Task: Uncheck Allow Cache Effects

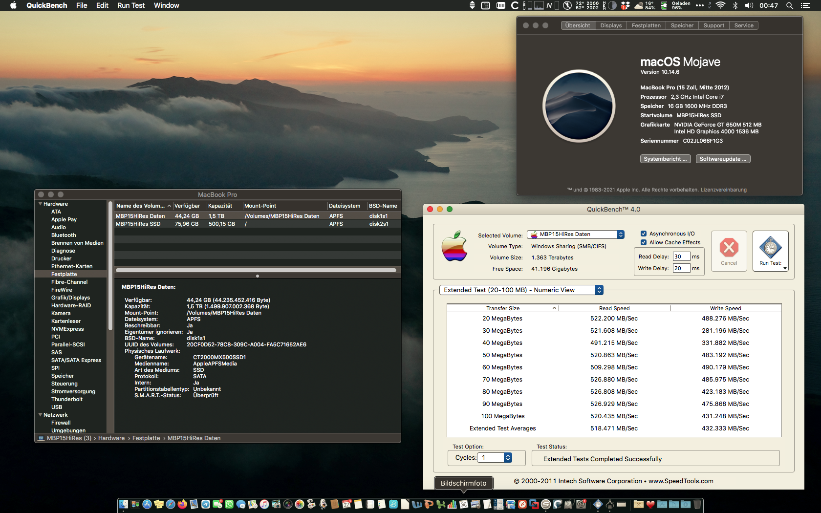Action: coord(644,242)
